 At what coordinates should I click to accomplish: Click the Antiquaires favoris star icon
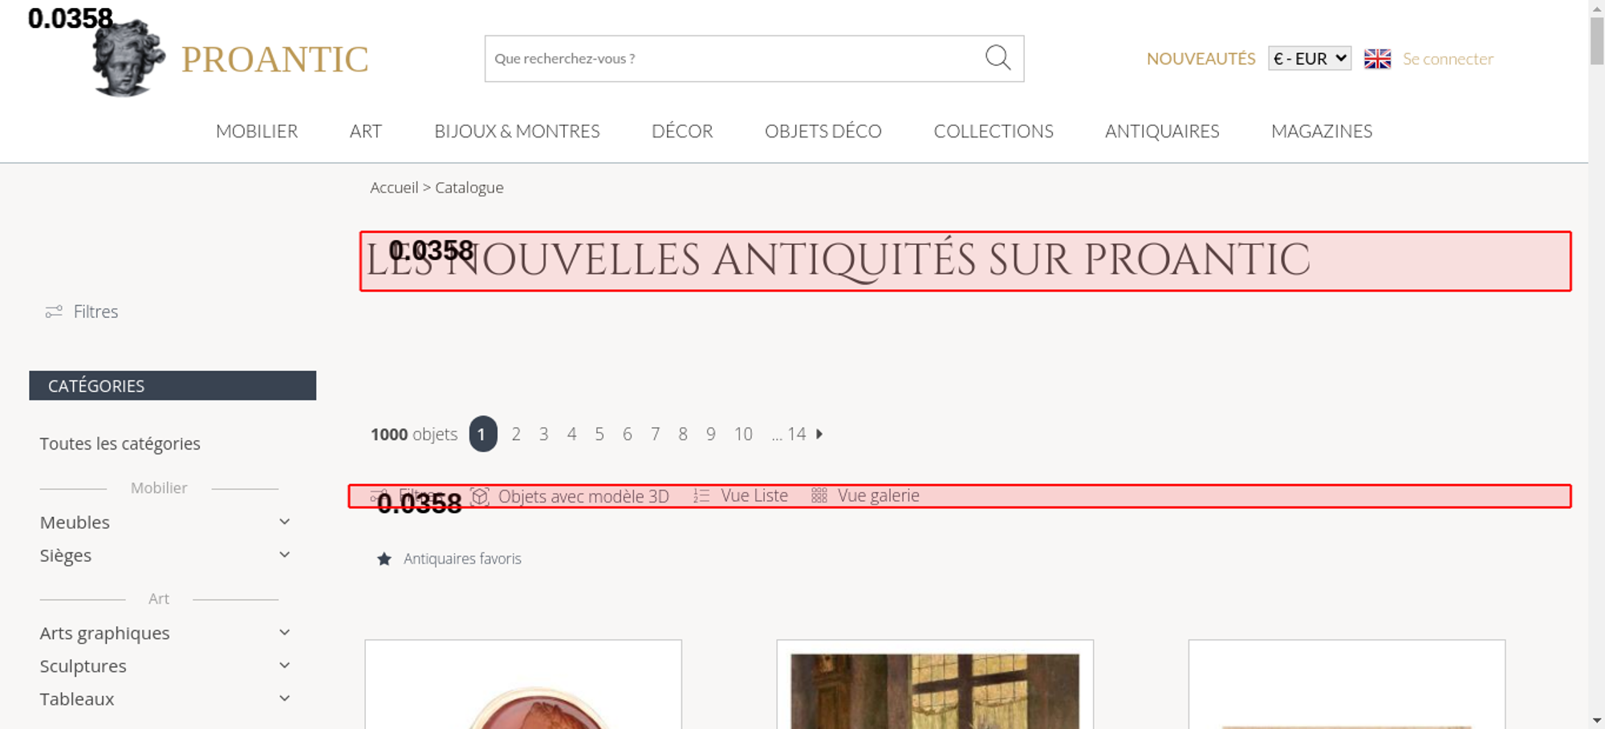[x=384, y=559]
